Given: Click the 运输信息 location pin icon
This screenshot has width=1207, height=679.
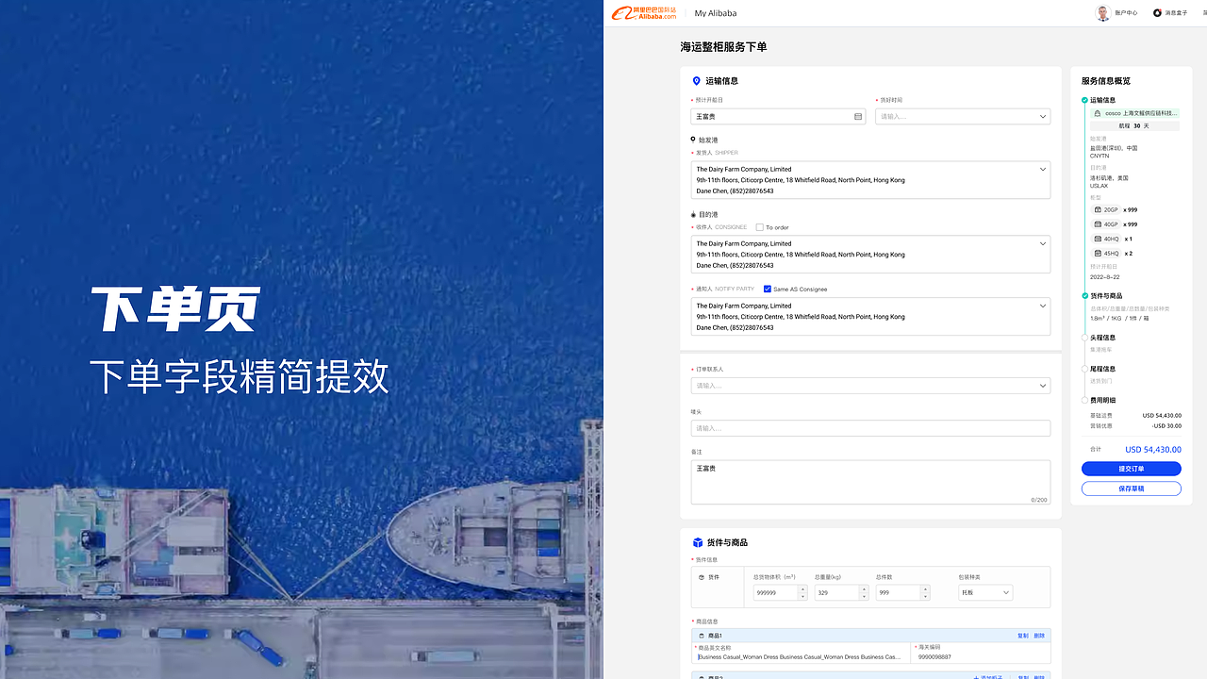Looking at the screenshot, I should [x=695, y=81].
